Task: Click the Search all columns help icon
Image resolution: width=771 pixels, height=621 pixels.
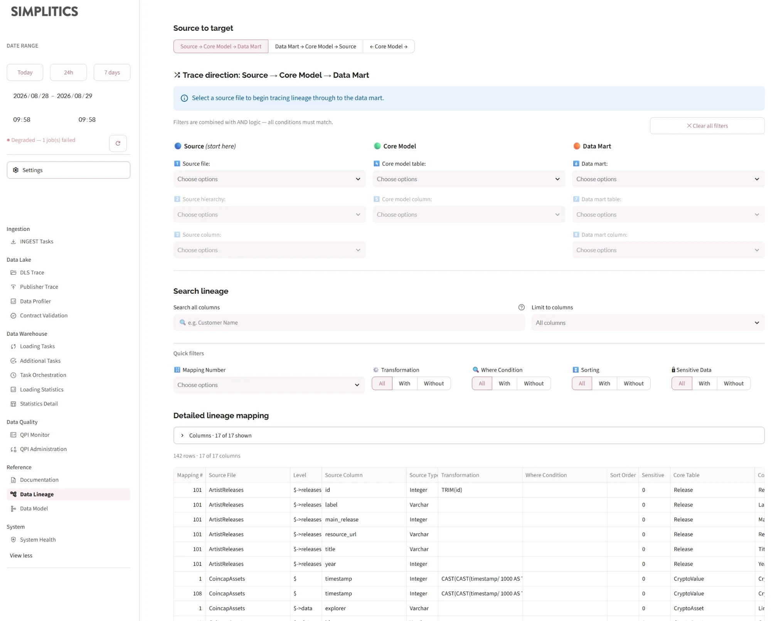Action: [x=522, y=307]
